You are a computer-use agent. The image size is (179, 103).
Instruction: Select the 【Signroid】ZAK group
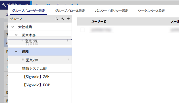click(36, 77)
